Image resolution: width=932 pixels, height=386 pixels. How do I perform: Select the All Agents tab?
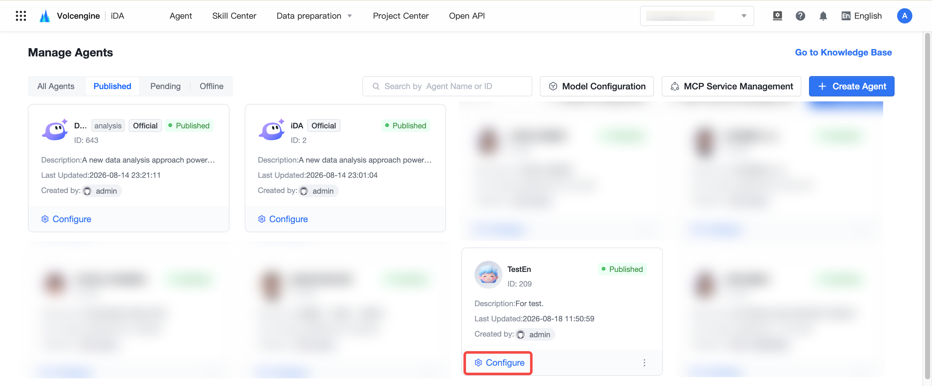(56, 86)
